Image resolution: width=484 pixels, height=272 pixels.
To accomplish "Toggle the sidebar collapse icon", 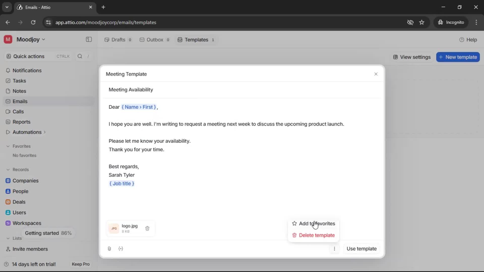I will pos(88,39).
